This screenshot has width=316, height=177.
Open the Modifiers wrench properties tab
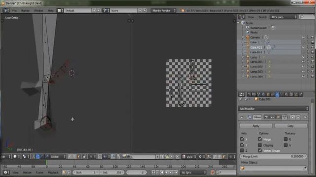pos(277,94)
